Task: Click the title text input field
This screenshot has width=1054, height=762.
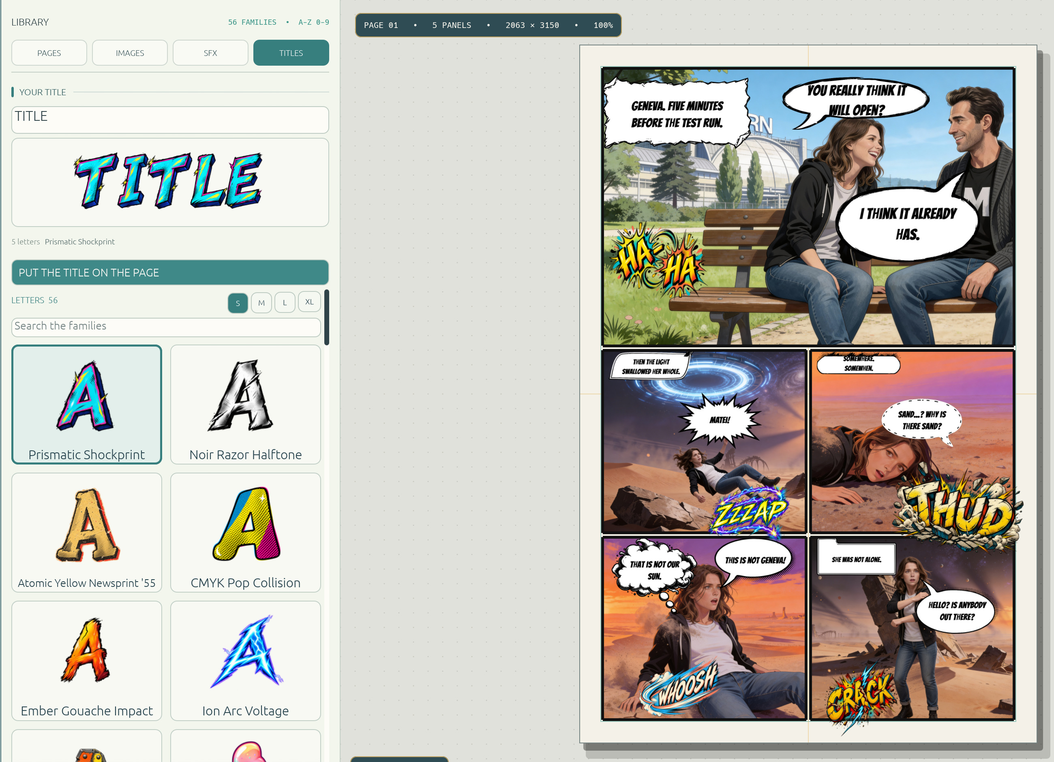Action: (x=170, y=120)
